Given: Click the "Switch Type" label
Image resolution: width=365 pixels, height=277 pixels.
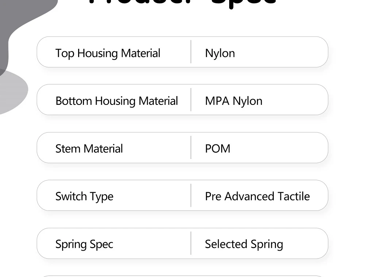Looking at the screenshot, I should point(84,197).
